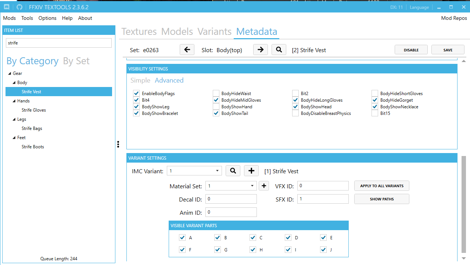Uncheck BodyShowHead

pyautogui.click(x=295, y=107)
